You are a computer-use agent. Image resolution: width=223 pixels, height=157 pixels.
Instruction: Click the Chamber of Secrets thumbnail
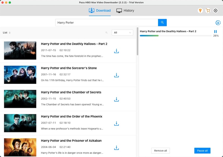pyautogui.click(x=20, y=99)
